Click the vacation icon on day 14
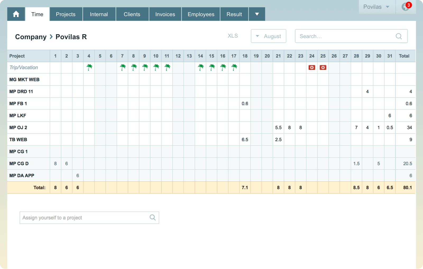This screenshot has height=269, width=423. tap(200, 68)
